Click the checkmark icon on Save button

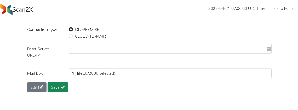click(63, 87)
